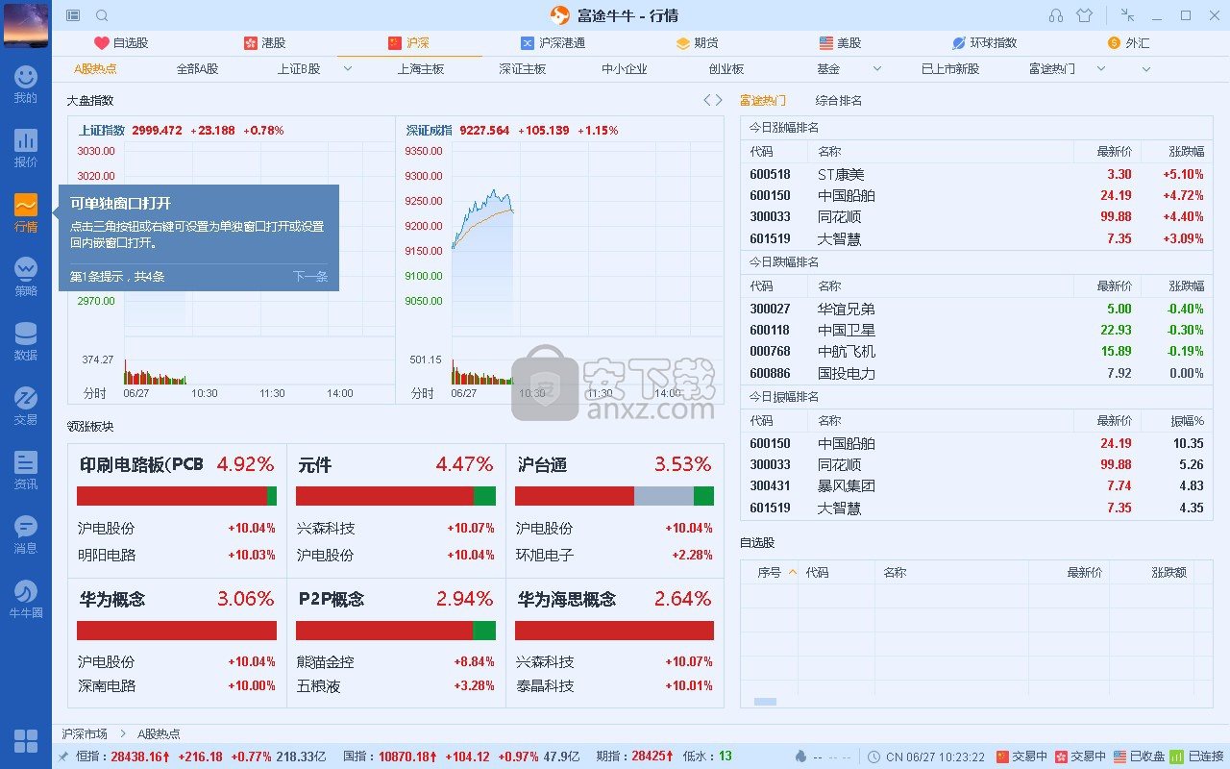Open the 消息 messages sidebar section
This screenshot has height=769, width=1230.
26,535
